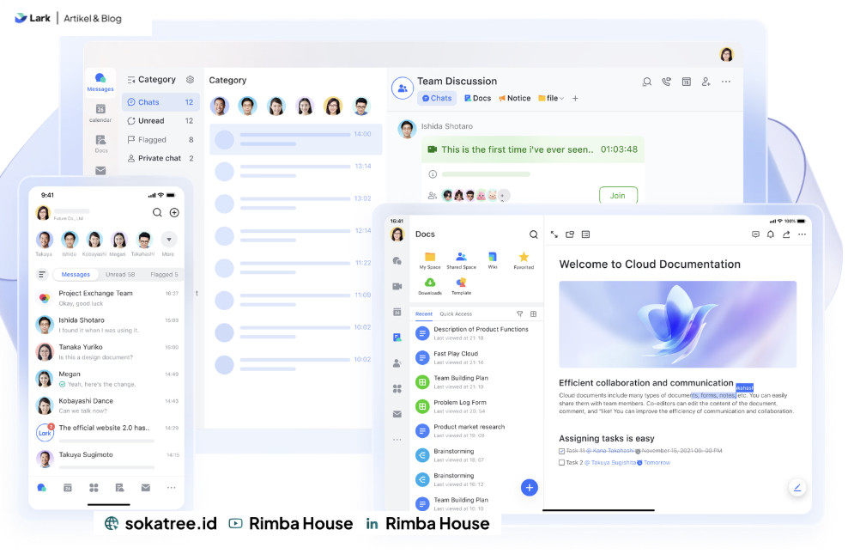Select Quick Access tab in tablet Docs

[x=456, y=314]
